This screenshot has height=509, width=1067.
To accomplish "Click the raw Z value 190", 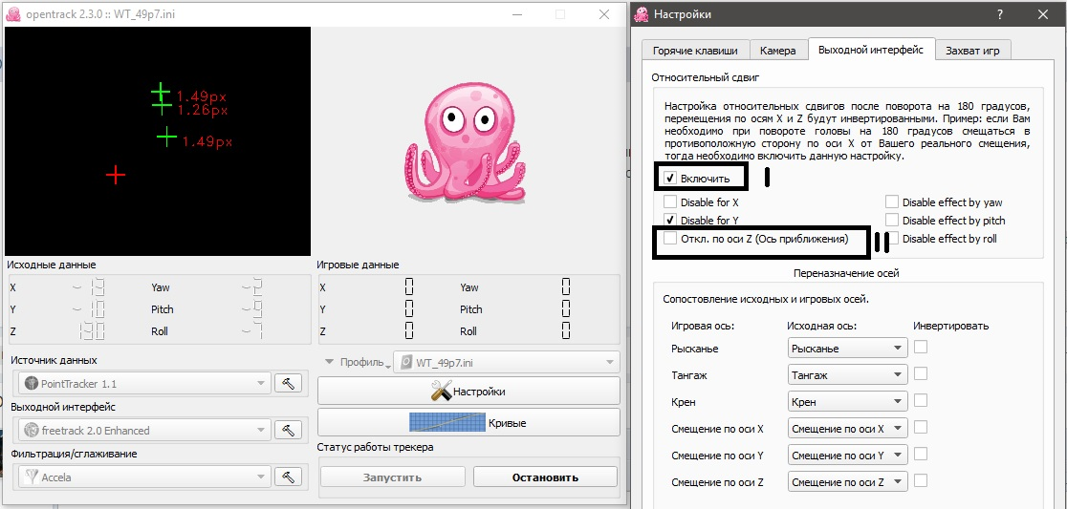I will 91,331.
